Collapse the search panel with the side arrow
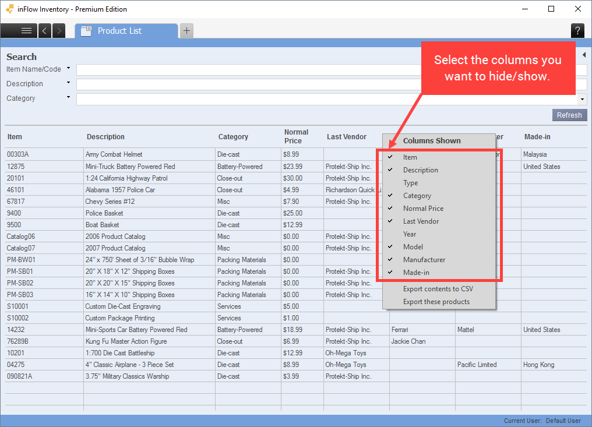The image size is (592, 427). click(584, 55)
